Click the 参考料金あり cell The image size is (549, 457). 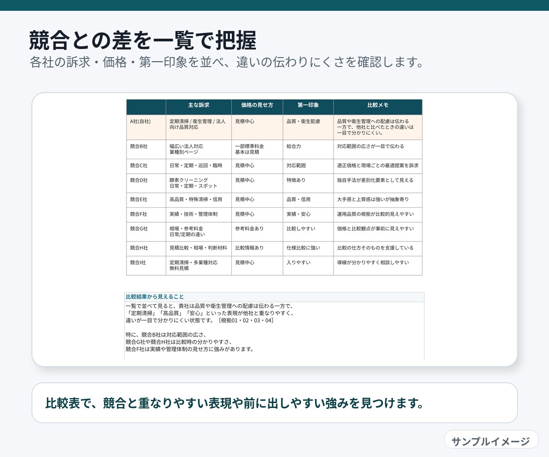(x=257, y=232)
